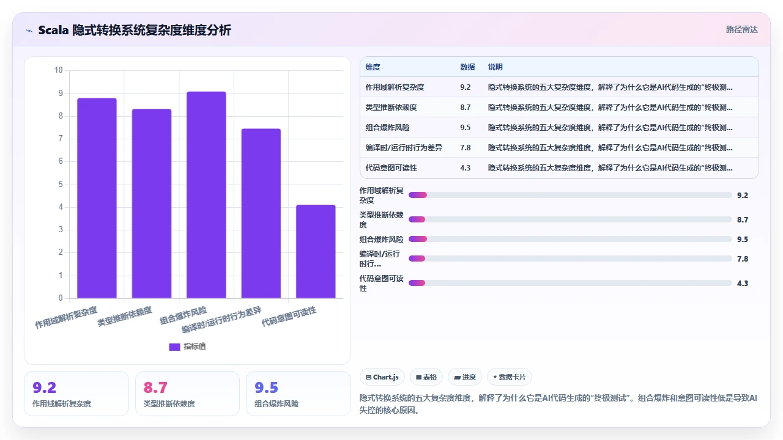This screenshot has height=440, width=783.
Task: Click the 作用域解析复杂度 bar in chart
Action: 97,198
